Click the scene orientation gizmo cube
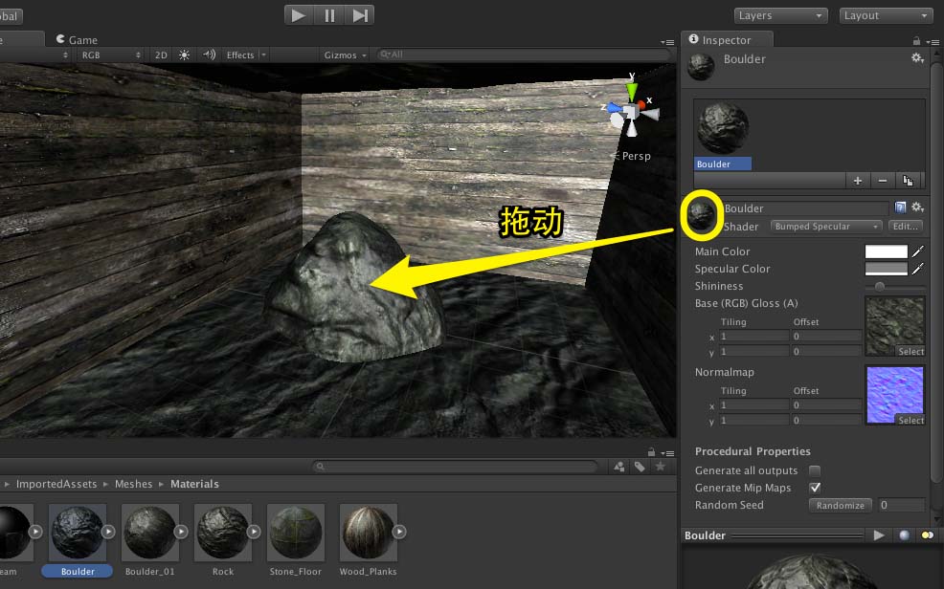 pos(630,112)
